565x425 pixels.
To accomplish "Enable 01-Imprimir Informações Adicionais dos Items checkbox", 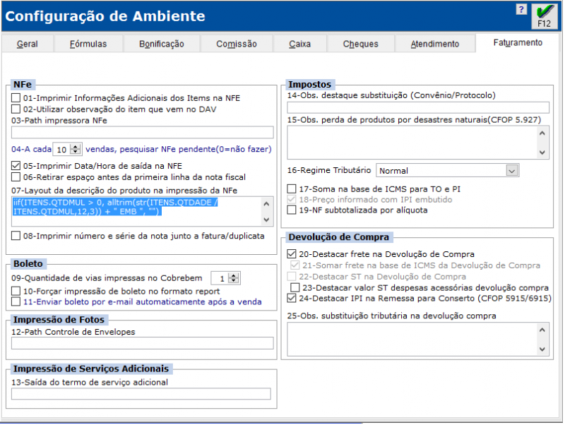I will (16, 98).
